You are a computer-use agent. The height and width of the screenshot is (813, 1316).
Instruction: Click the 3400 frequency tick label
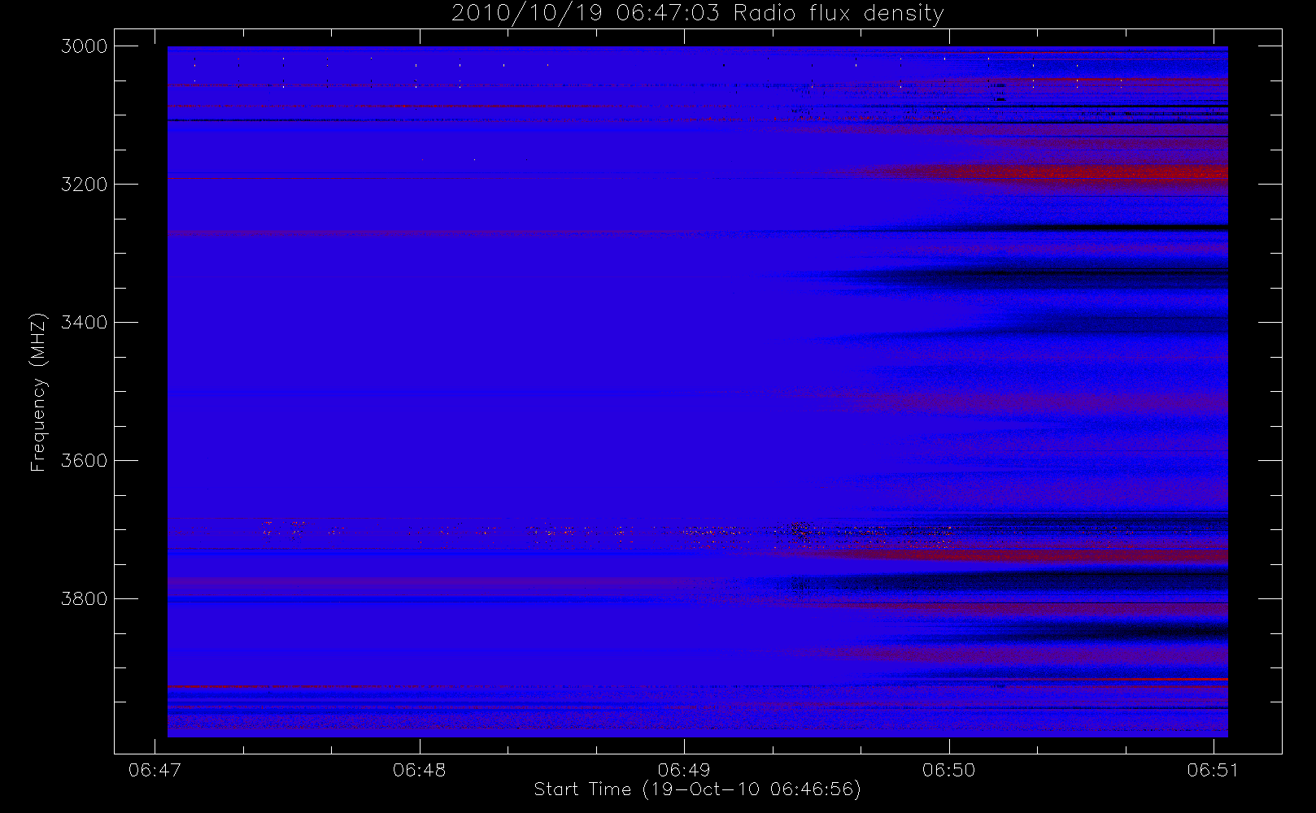[x=85, y=323]
